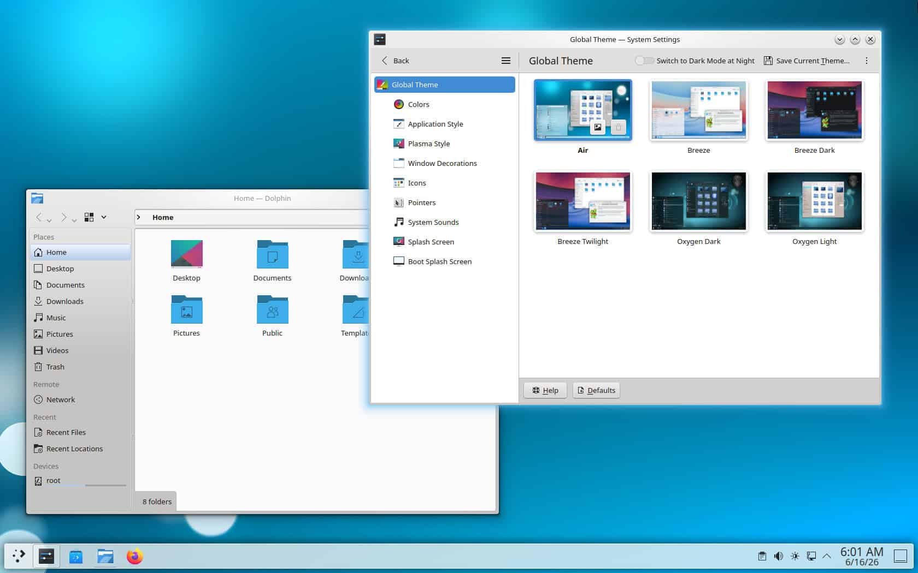Click the breadcrumb chevron before Home in Dolphin
This screenshot has height=573, width=918.
[139, 217]
